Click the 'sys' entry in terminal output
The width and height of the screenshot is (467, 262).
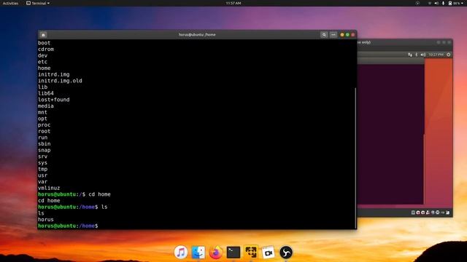[x=42, y=163]
